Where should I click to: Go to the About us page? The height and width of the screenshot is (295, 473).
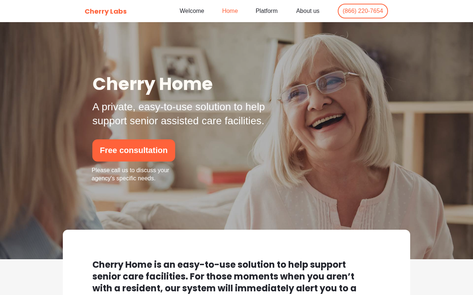pyautogui.click(x=308, y=11)
